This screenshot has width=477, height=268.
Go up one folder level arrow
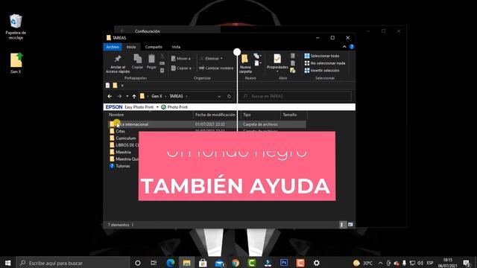coord(134,96)
